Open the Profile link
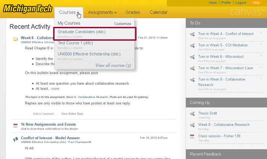Image resolution: width=267 pixels, height=159 pixels. click(x=226, y=3)
